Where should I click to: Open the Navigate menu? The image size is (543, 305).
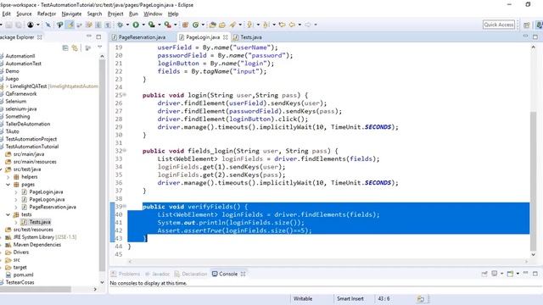(x=71, y=14)
